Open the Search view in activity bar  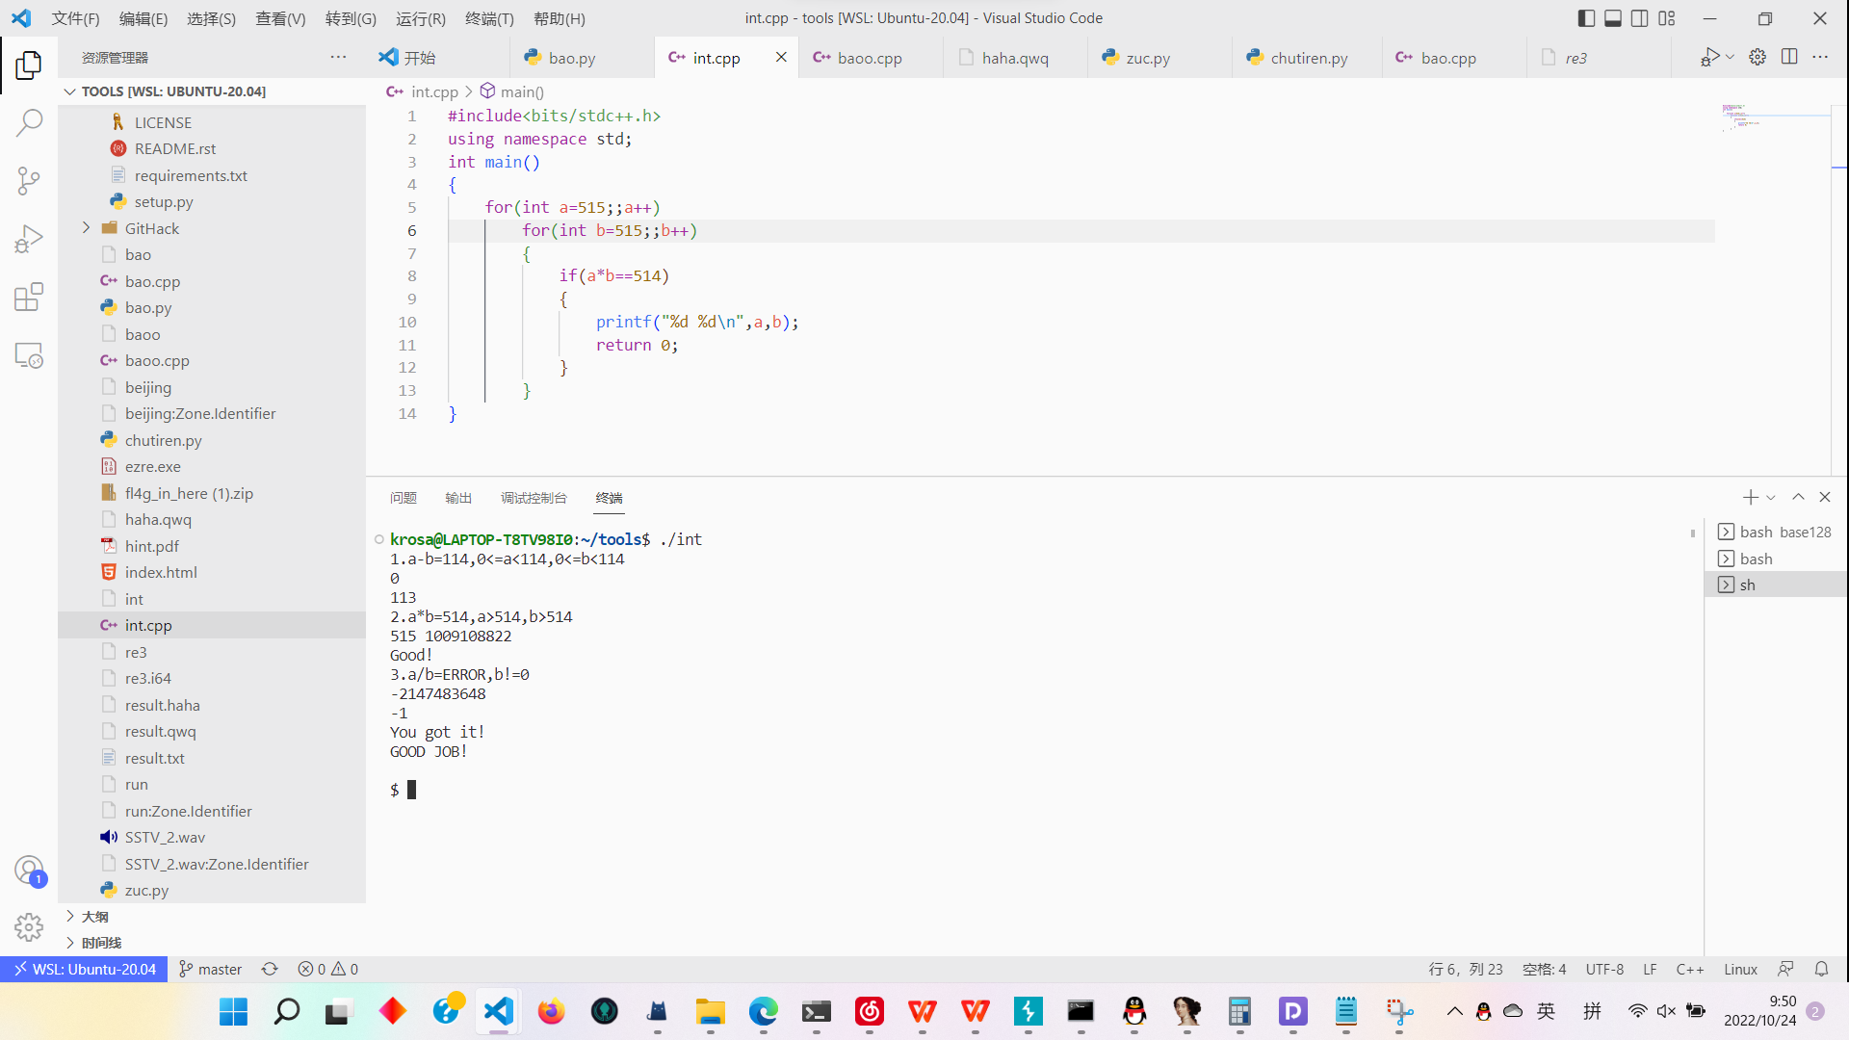pyautogui.click(x=29, y=122)
